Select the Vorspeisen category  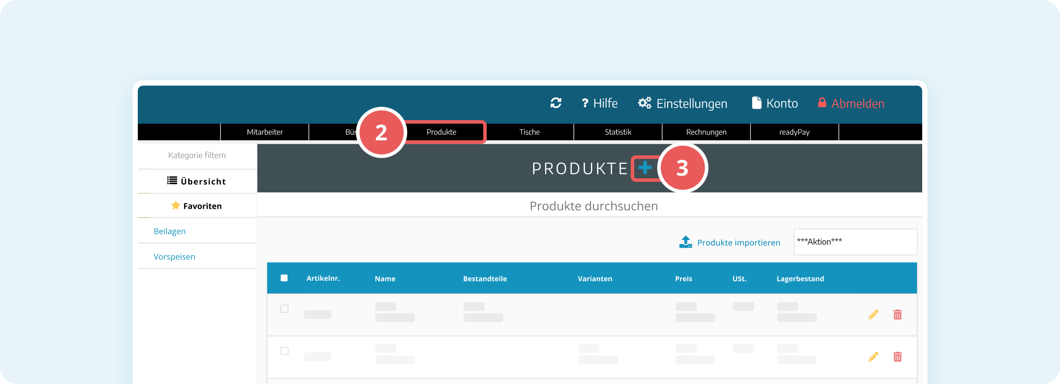[x=174, y=257]
